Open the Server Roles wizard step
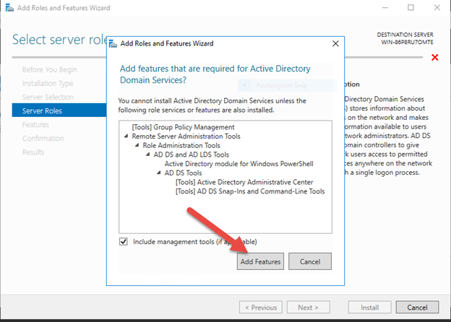This screenshot has height=322, width=451. point(59,110)
